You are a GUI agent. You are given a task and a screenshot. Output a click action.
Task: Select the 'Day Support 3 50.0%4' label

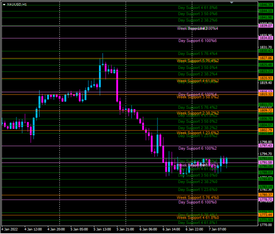[198, 68]
